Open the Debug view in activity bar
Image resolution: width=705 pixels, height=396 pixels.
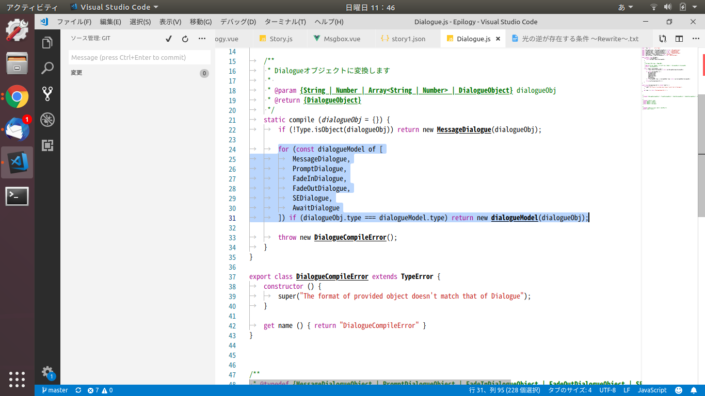coord(47,120)
